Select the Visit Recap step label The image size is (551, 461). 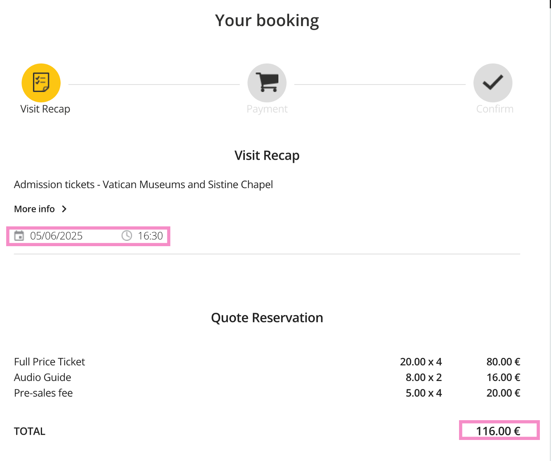(x=45, y=109)
